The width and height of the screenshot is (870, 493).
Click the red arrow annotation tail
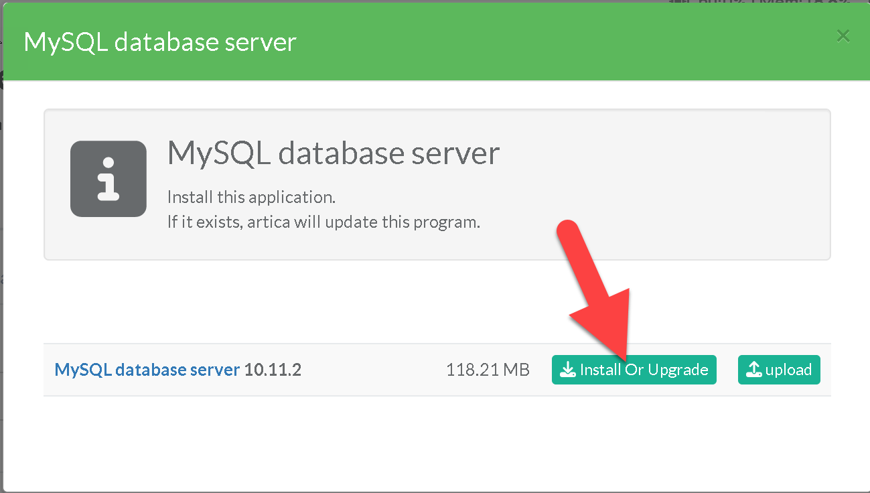pyautogui.click(x=569, y=231)
